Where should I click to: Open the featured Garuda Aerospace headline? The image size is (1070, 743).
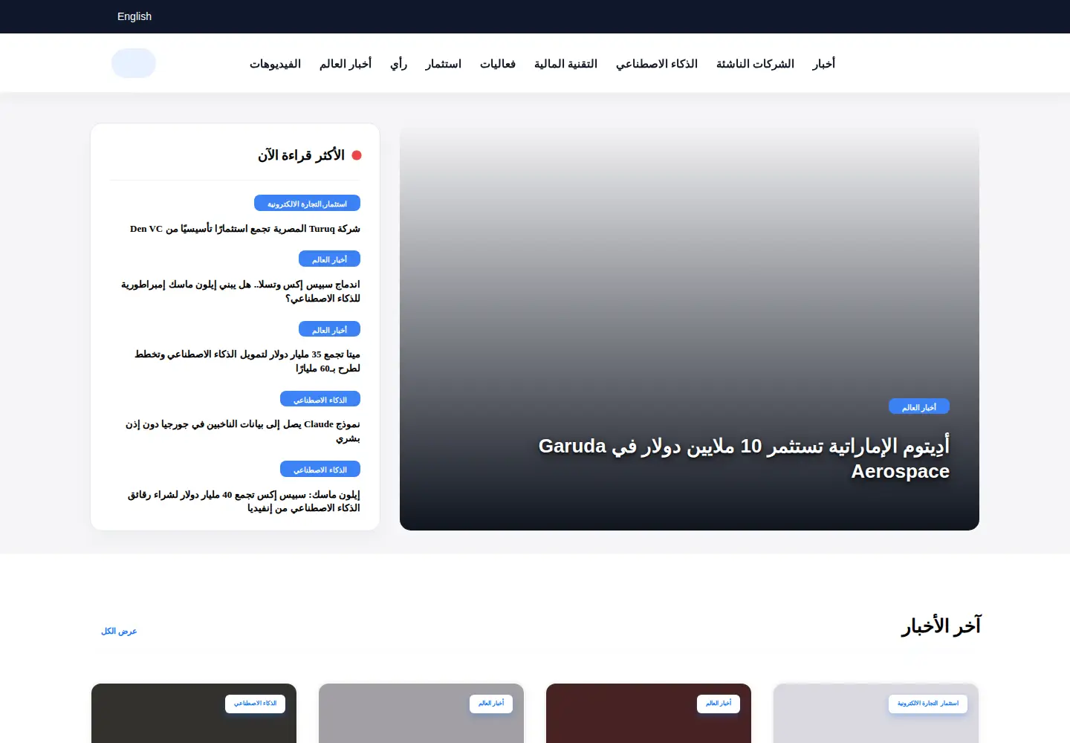(x=744, y=458)
